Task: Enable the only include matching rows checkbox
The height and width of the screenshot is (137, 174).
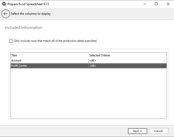Action: [x=11, y=41]
